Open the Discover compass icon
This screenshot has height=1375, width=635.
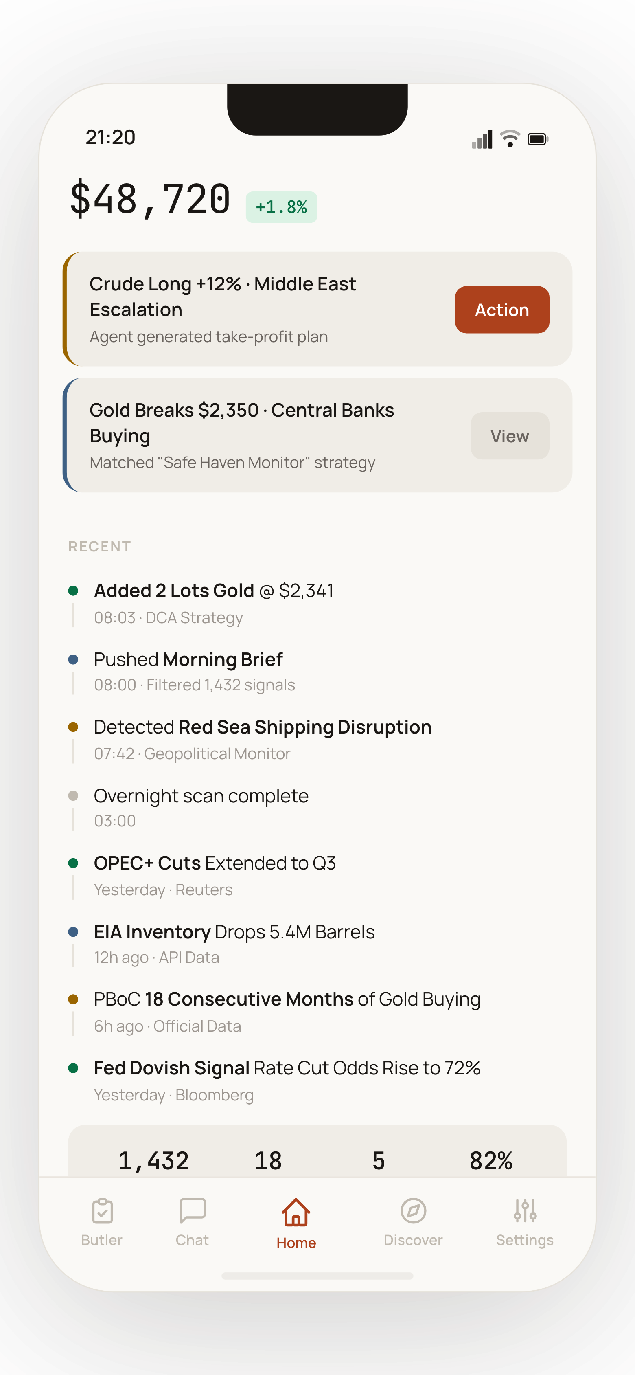pos(413,1210)
